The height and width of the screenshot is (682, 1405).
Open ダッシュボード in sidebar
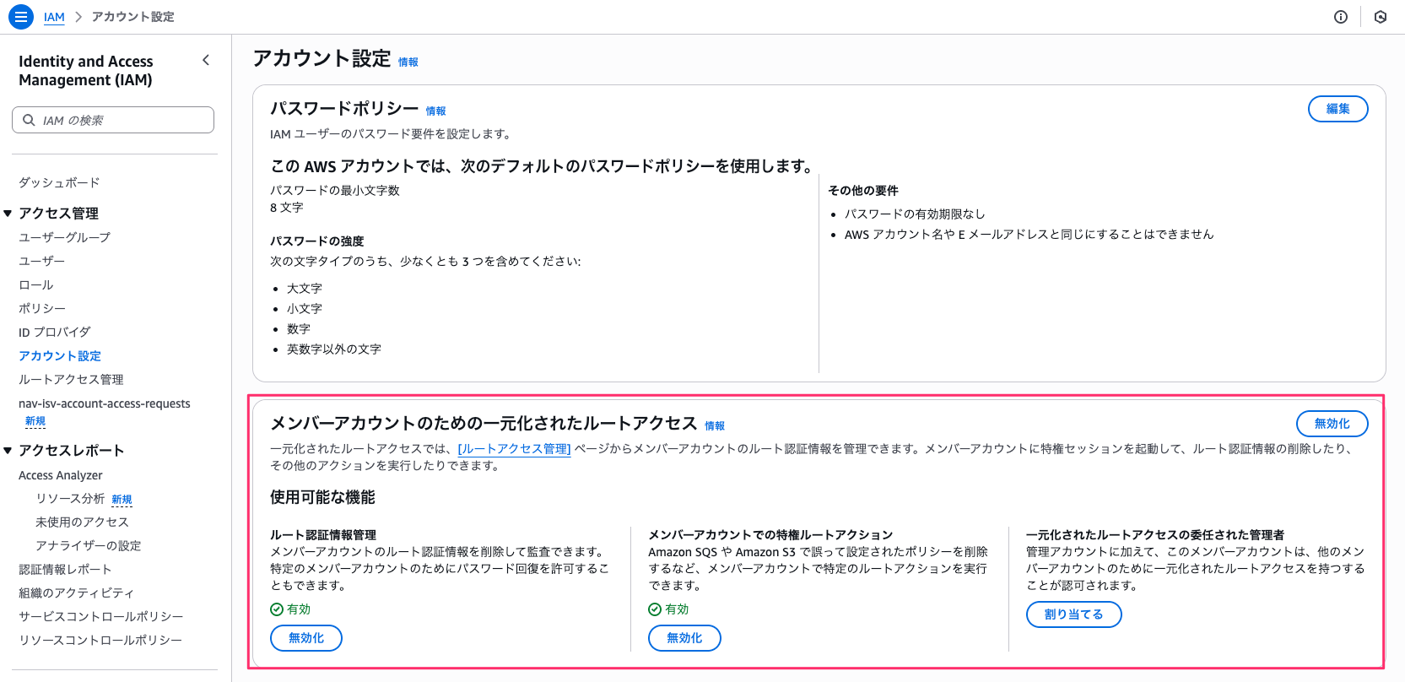(x=59, y=182)
